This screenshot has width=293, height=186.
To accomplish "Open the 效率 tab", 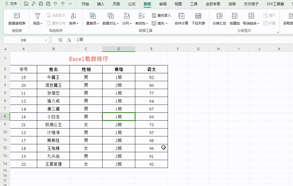I will tap(232, 4).
